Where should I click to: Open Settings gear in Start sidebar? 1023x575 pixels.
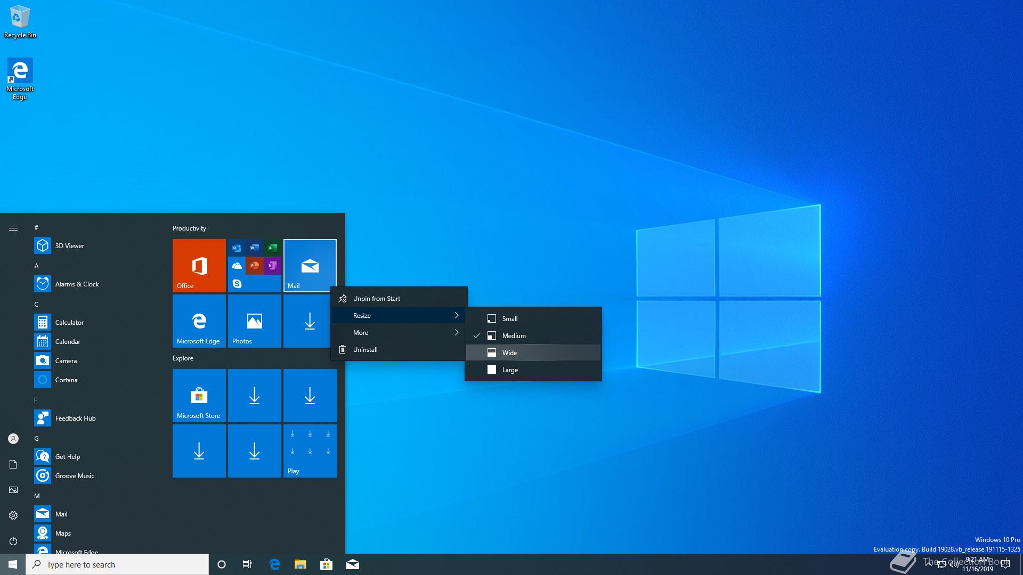13,515
